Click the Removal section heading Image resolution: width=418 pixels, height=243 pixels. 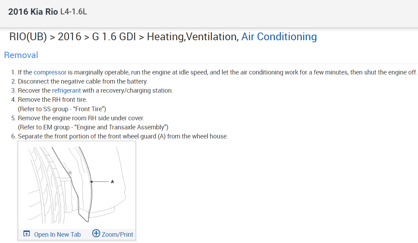point(21,55)
